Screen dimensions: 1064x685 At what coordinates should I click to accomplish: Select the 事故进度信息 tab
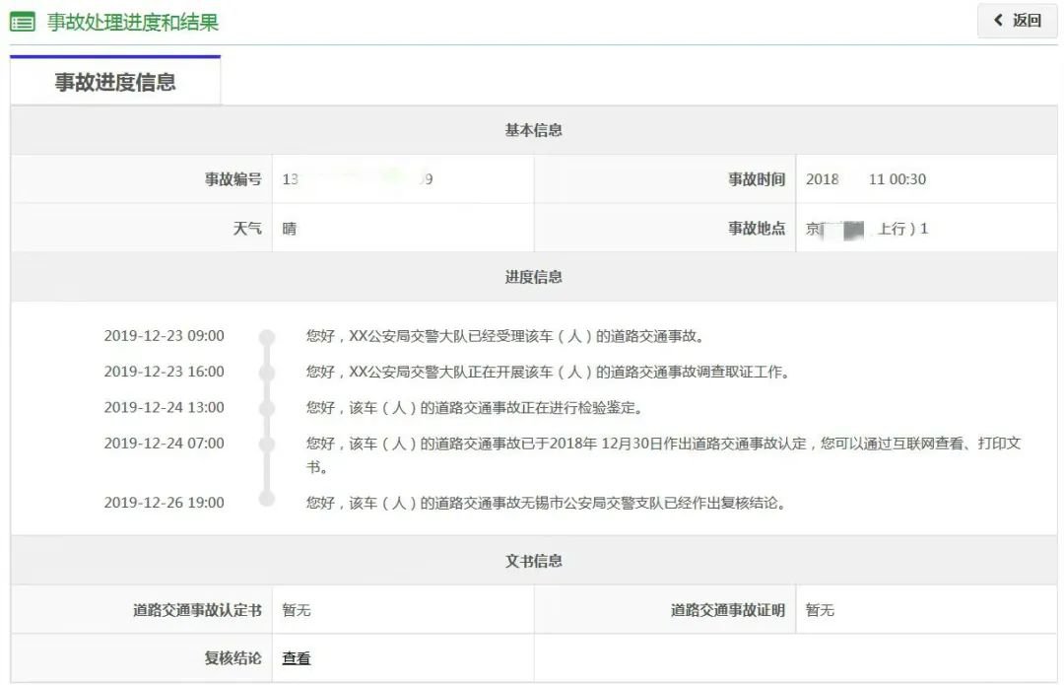pos(115,82)
